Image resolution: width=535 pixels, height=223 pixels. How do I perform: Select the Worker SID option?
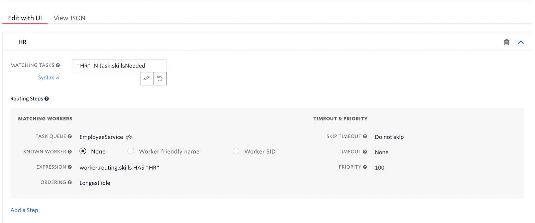tap(236, 151)
